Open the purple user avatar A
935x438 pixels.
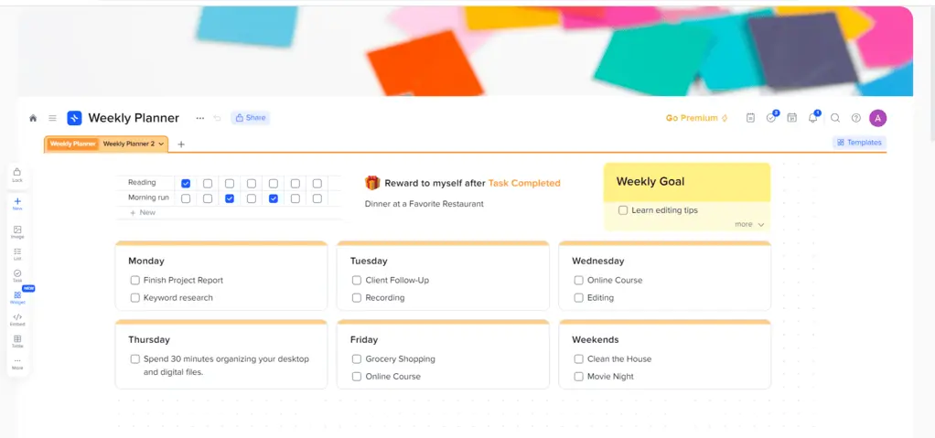coord(877,118)
